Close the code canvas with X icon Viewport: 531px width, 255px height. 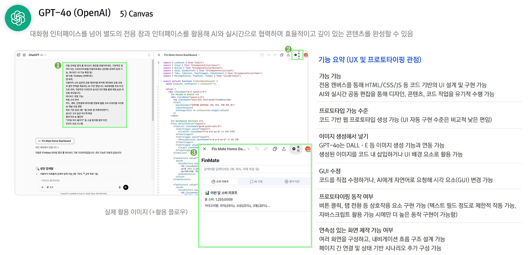[x=159, y=55]
